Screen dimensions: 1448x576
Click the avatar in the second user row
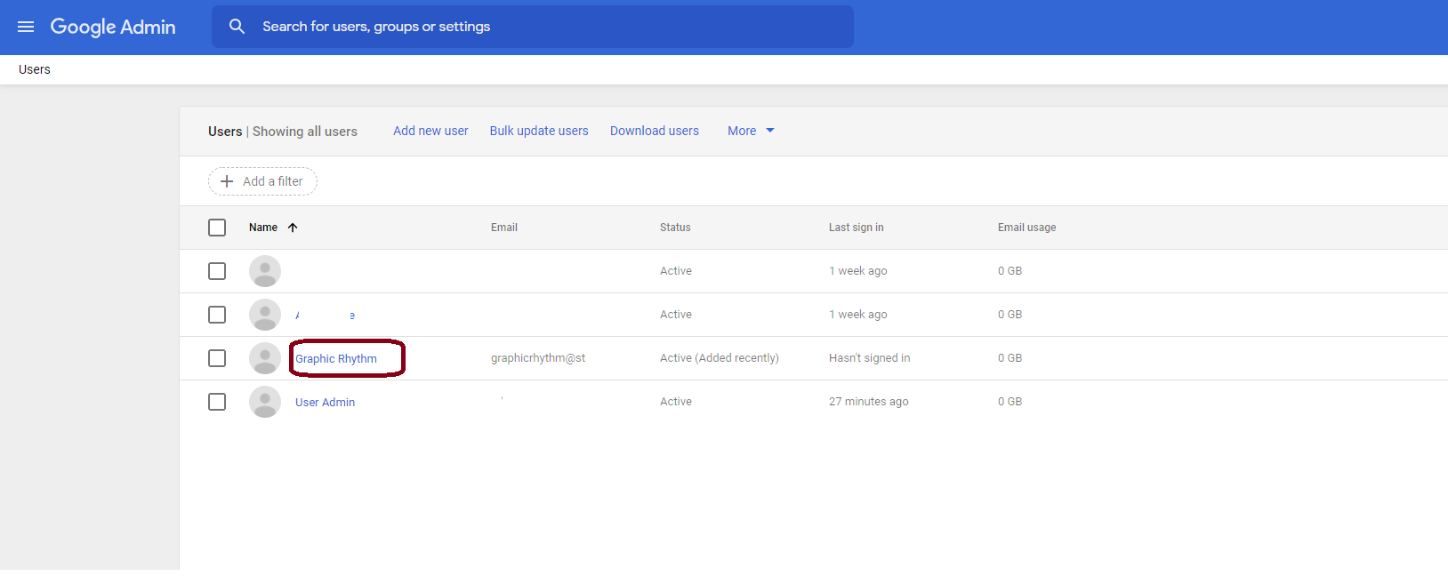point(265,315)
